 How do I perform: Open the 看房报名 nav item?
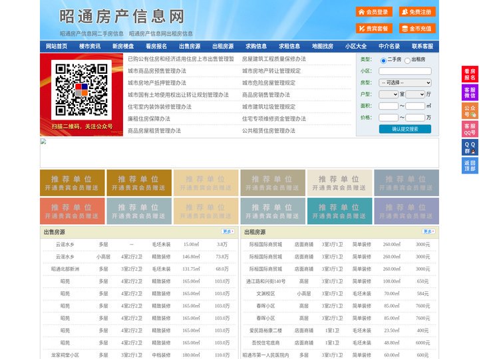coord(156,47)
